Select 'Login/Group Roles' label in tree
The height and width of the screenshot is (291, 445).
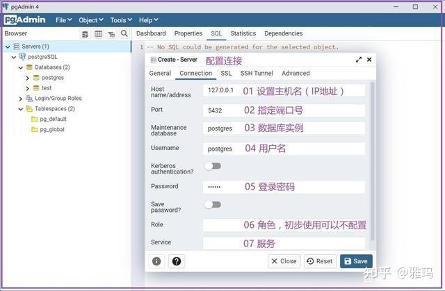tap(58, 99)
